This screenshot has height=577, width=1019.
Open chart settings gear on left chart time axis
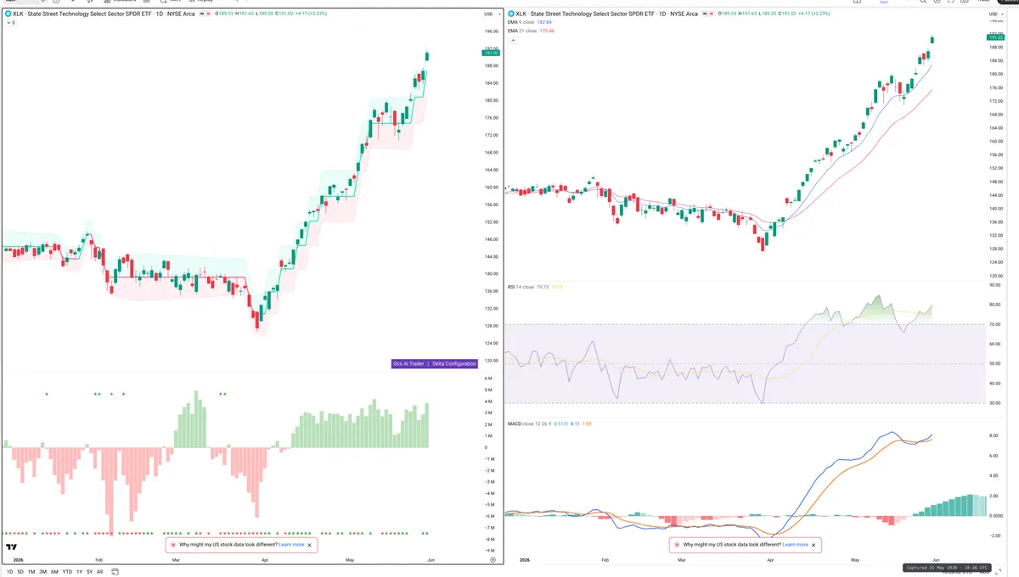pyautogui.click(x=493, y=560)
